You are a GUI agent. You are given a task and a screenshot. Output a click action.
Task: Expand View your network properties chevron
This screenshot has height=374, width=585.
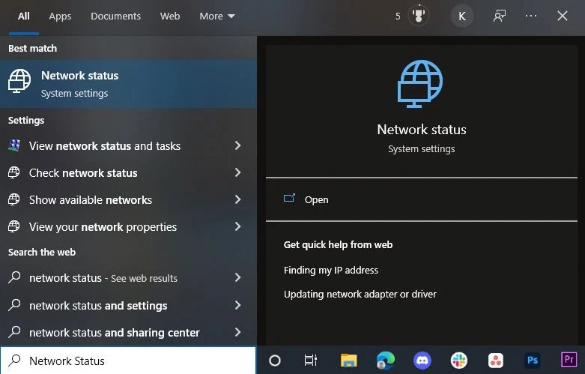pyautogui.click(x=237, y=226)
